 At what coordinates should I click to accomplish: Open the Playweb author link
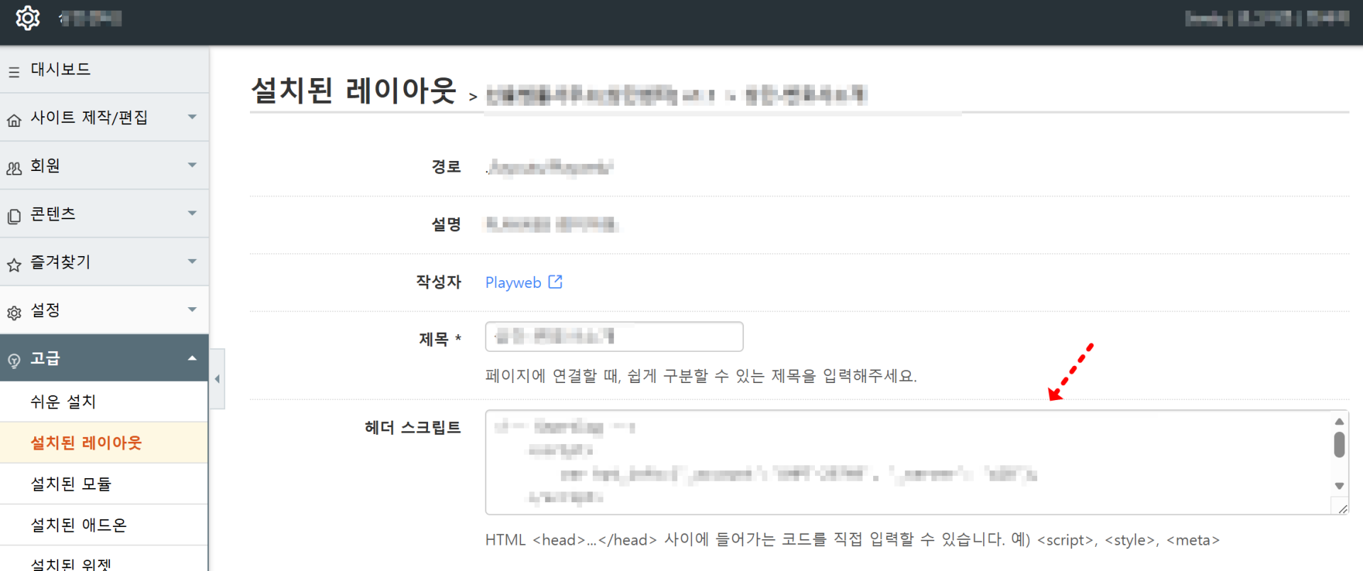pyautogui.click(x=513, y=282)
